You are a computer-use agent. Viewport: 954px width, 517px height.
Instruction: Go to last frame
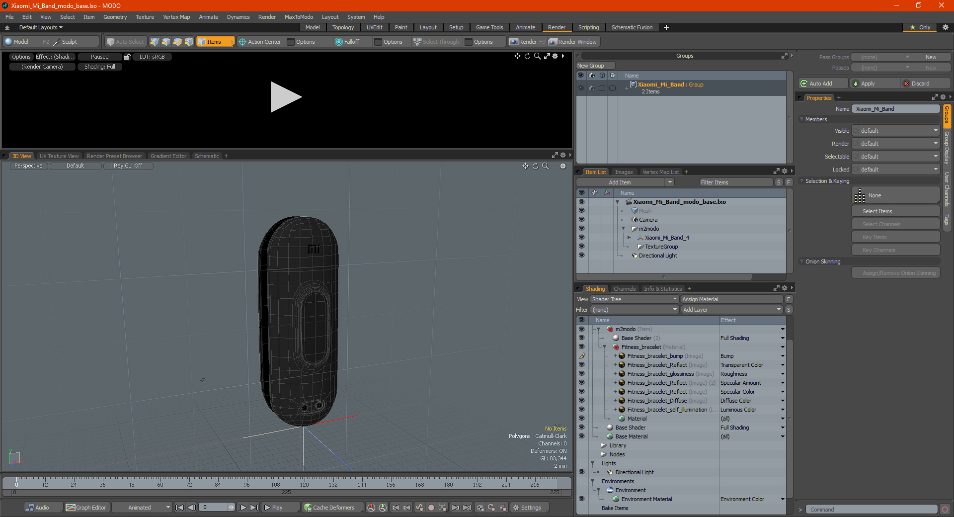coord(254,508)
